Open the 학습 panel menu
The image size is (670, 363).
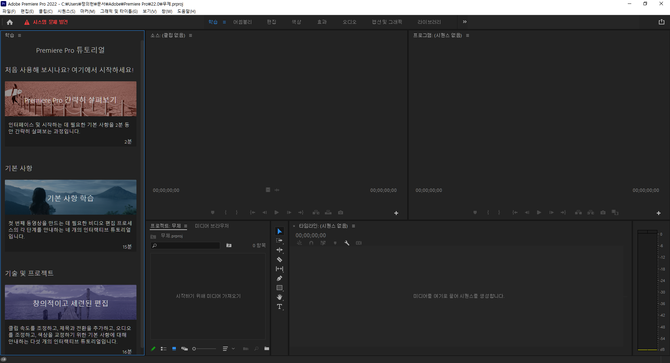click(x=20, y=35)
